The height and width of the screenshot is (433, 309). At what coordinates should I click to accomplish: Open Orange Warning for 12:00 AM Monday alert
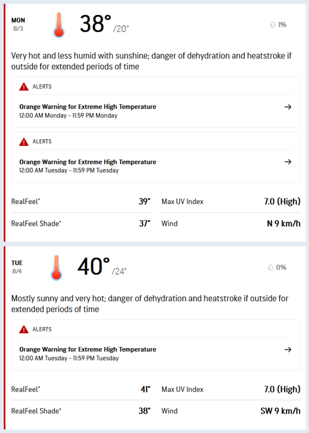coord(88,107)
